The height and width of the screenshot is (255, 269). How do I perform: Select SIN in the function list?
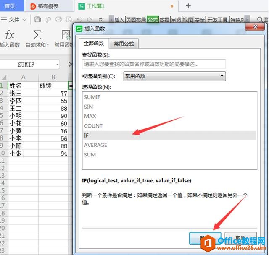pos(169,107)
